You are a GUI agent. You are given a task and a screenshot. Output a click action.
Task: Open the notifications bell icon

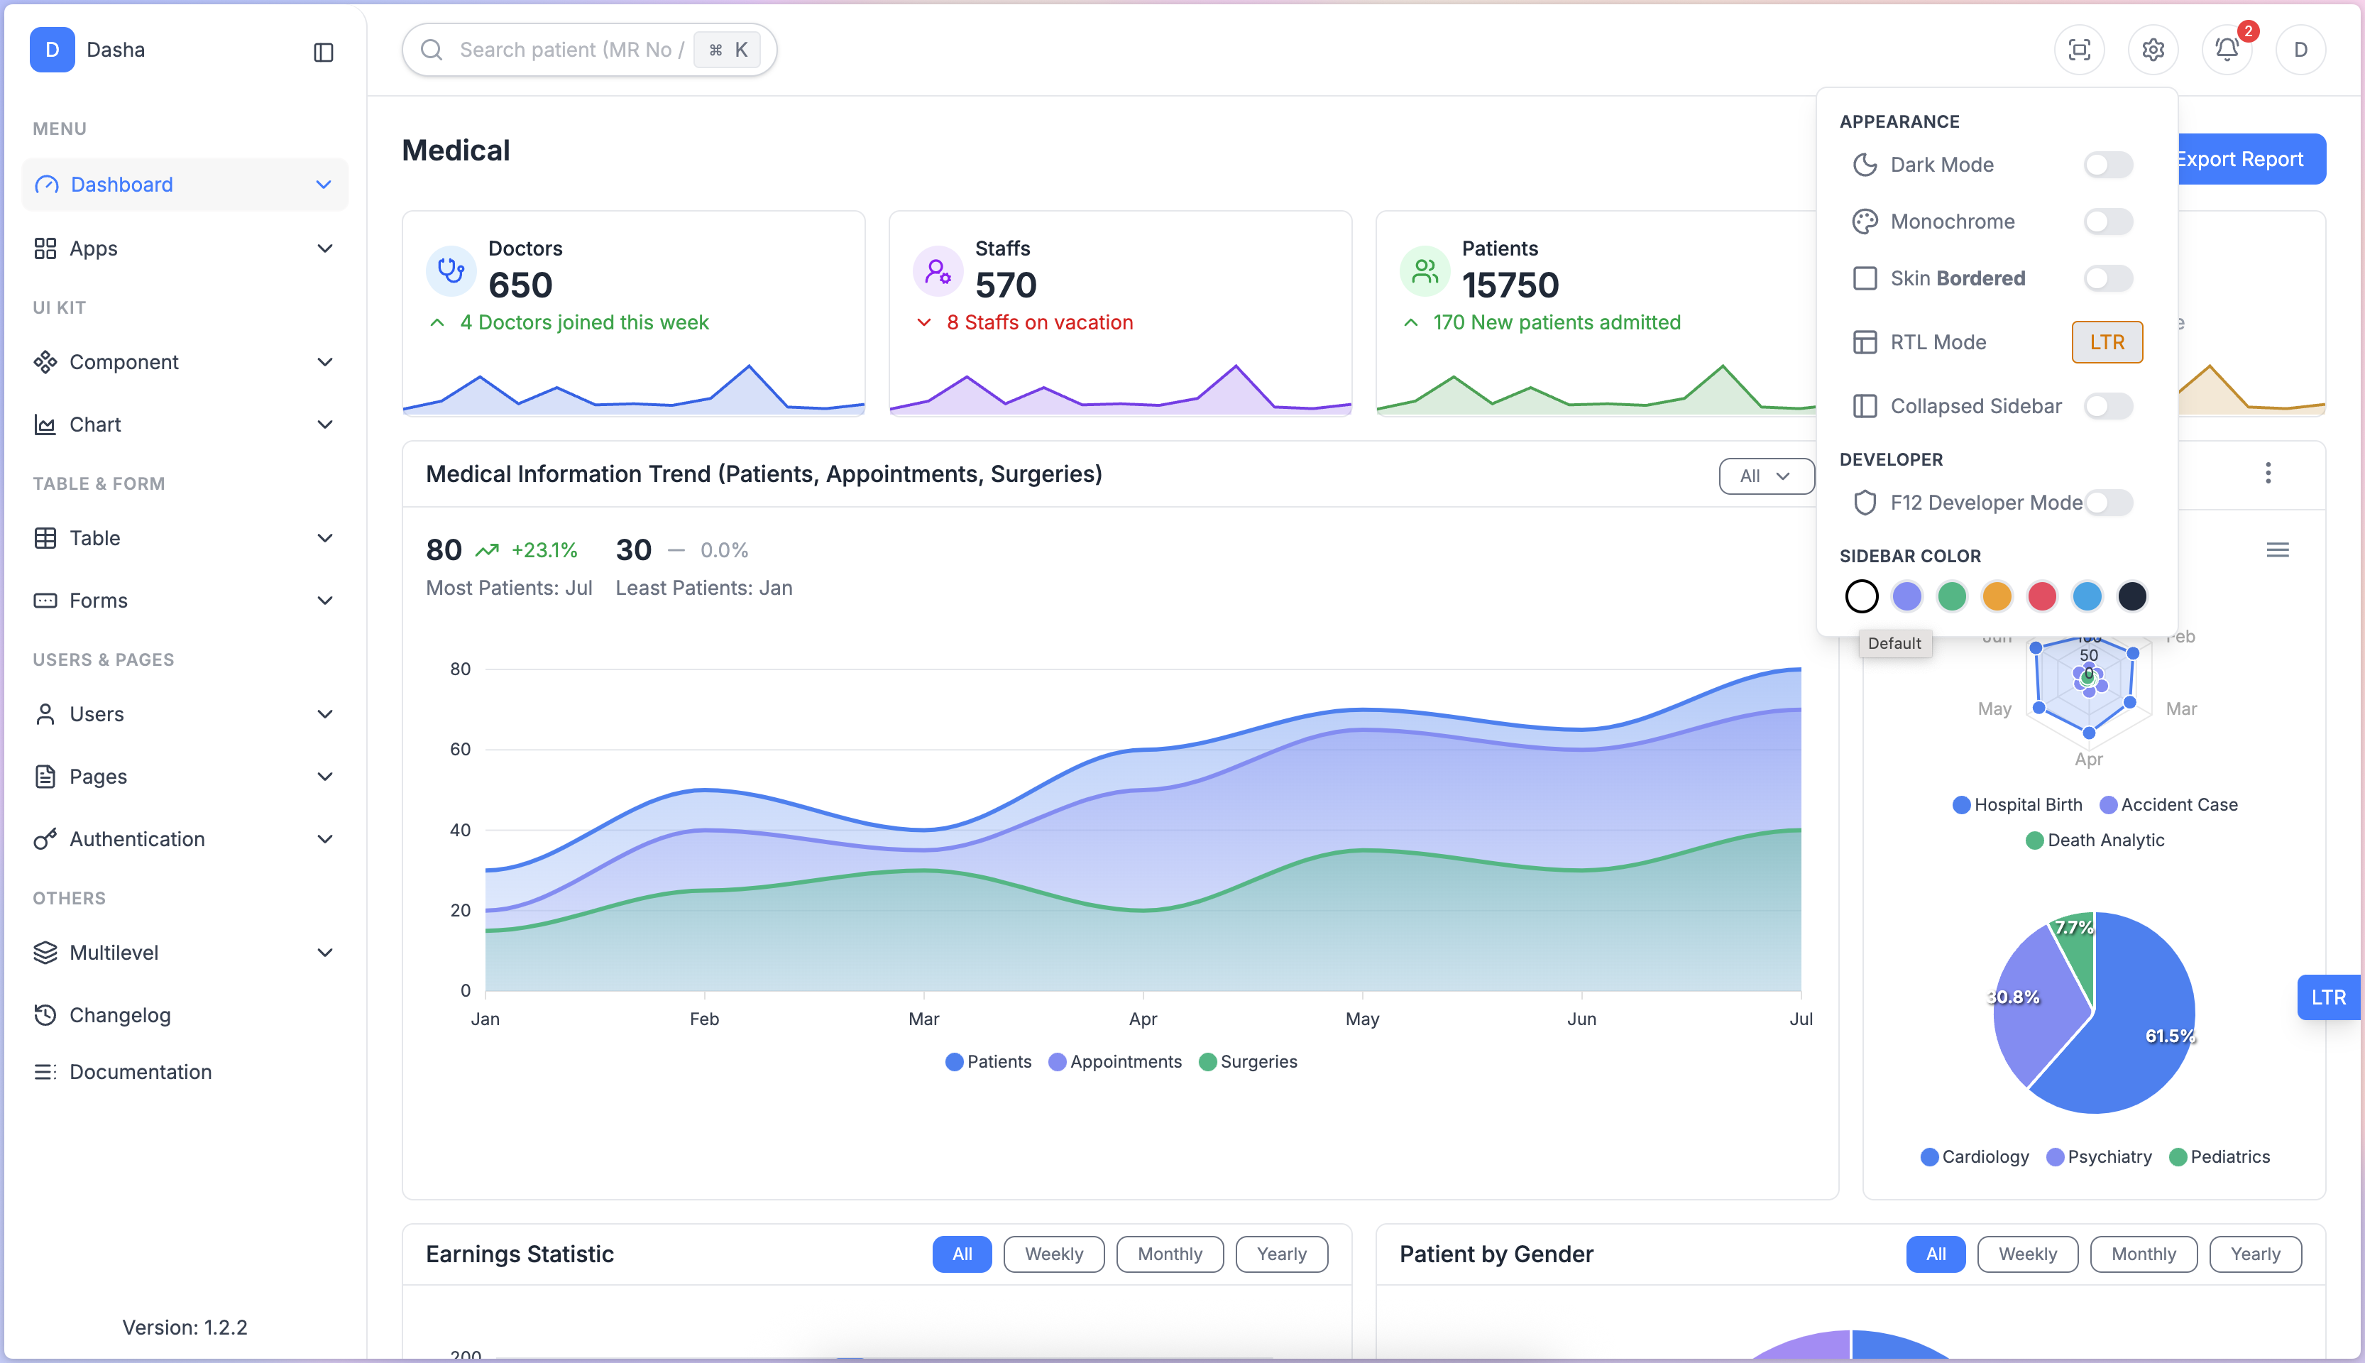coord(2227,50)
